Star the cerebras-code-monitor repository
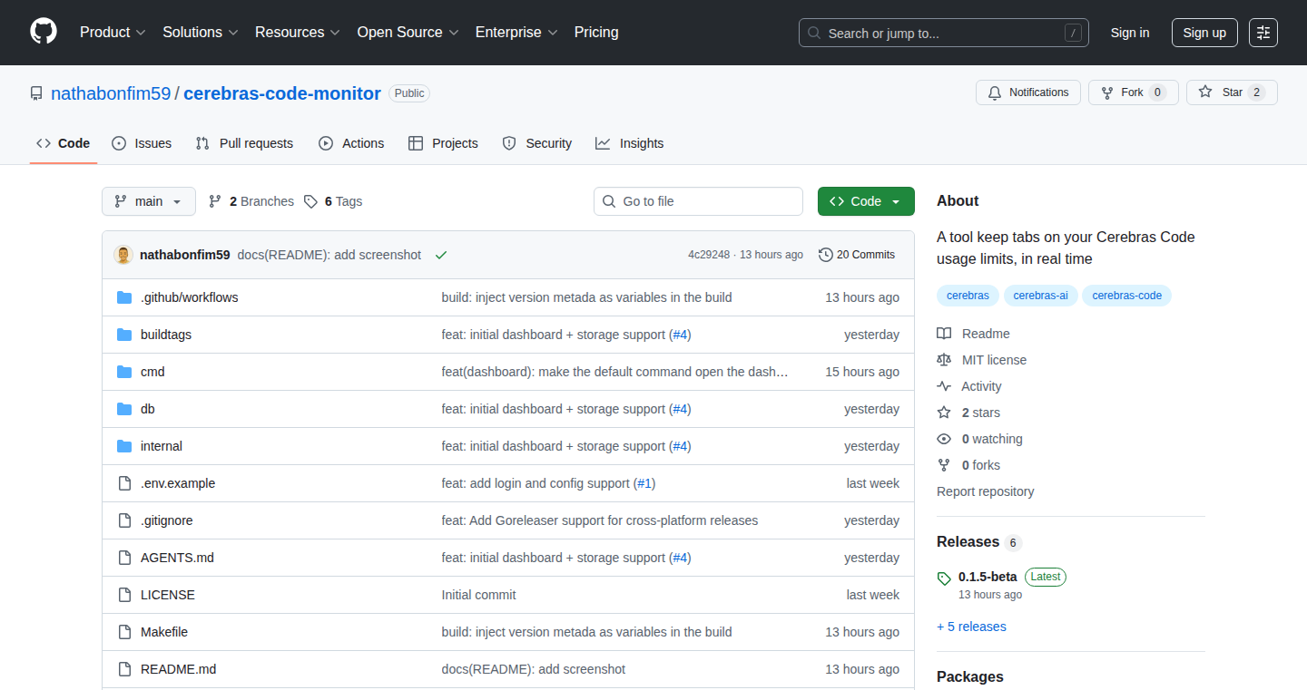The height and width of the screenshot is (690, 1307). (x=1232, y=92)
